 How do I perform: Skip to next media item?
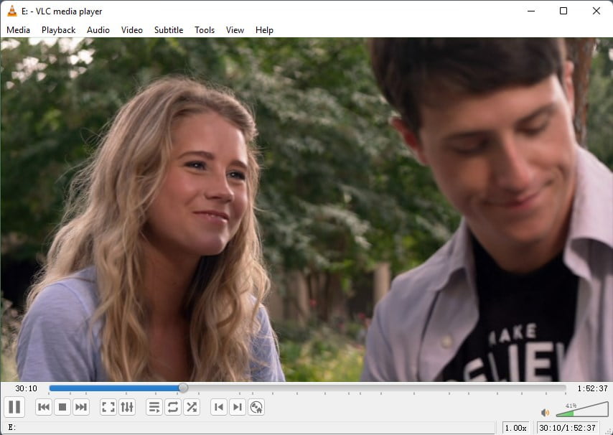[81, 407]
